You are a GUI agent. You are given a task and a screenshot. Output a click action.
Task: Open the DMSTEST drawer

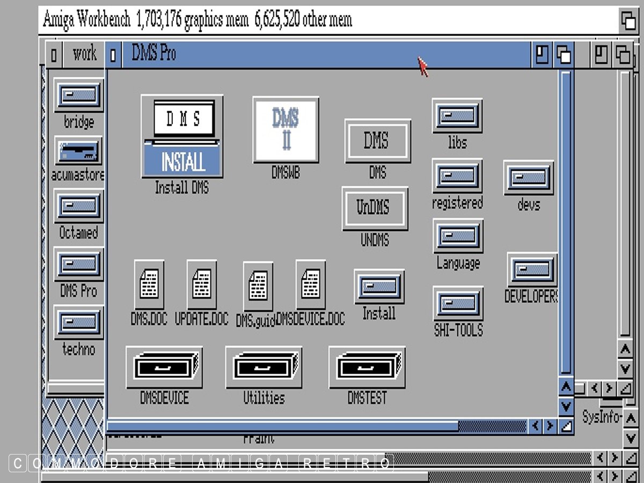367,368
